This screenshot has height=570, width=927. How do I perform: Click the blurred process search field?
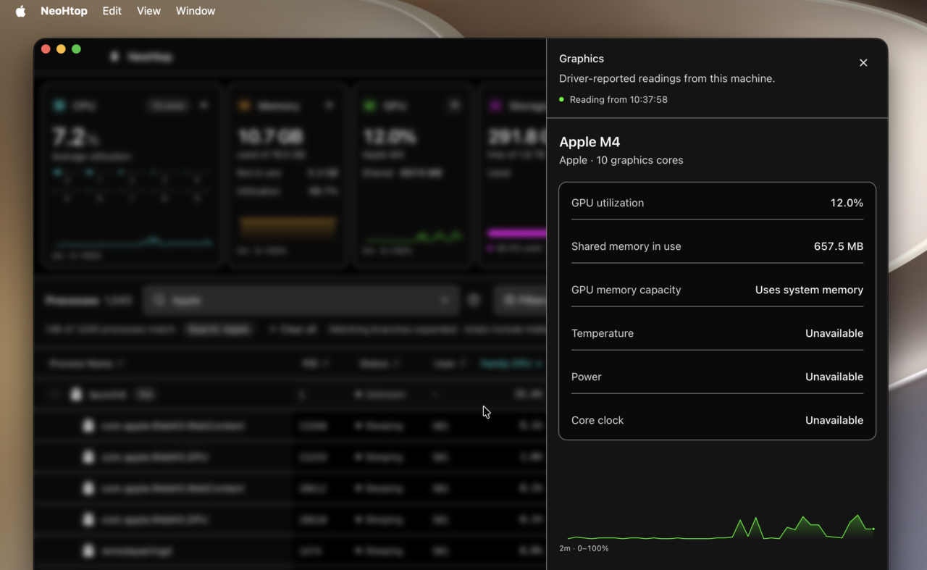301,300
